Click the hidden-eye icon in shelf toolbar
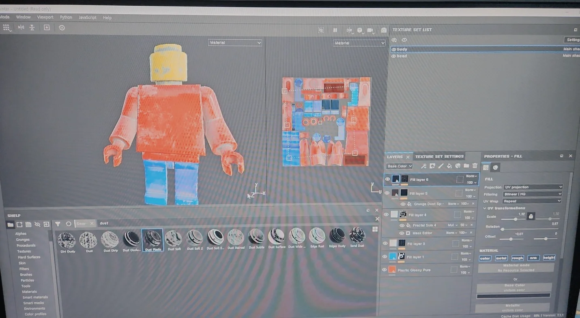Screen dimensions: 580x318 tap(37, 224)
